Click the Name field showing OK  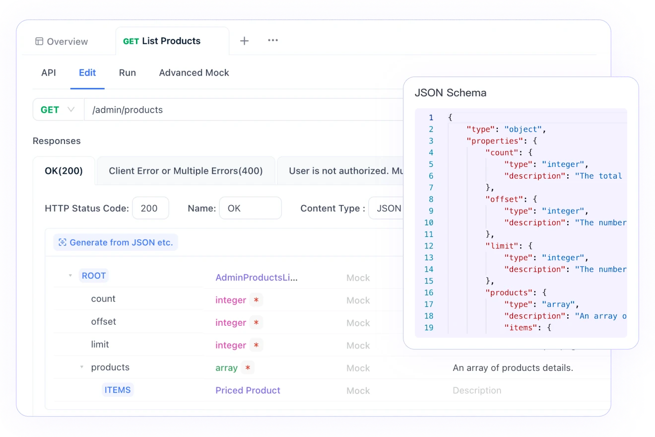click(250, 208)
